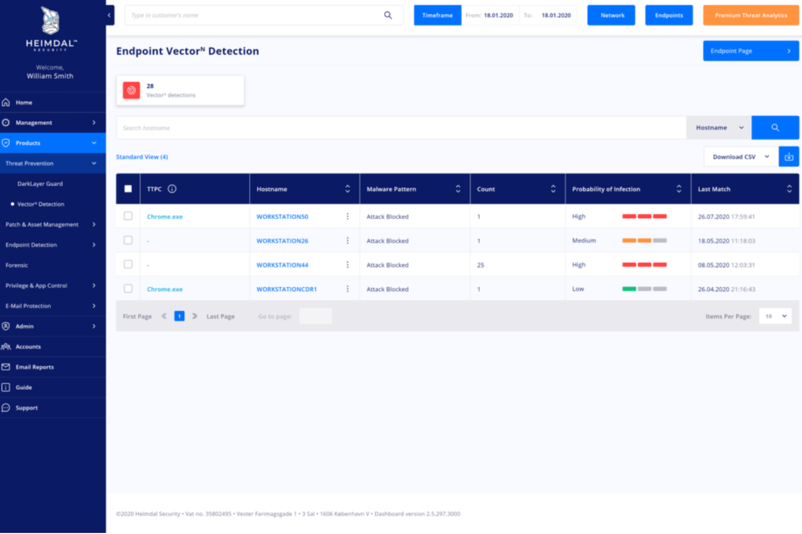The height and width of the screenshot is (534, 802).
Task: Sort by Probability of Infection arrows
Action: point(678,189)
